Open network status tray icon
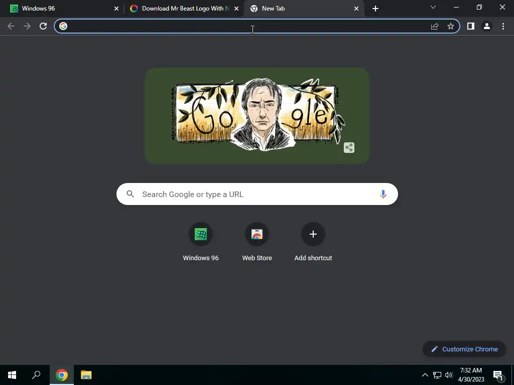Image resolution: width=514 pixels, height=385 pixels. coord(437,375)
